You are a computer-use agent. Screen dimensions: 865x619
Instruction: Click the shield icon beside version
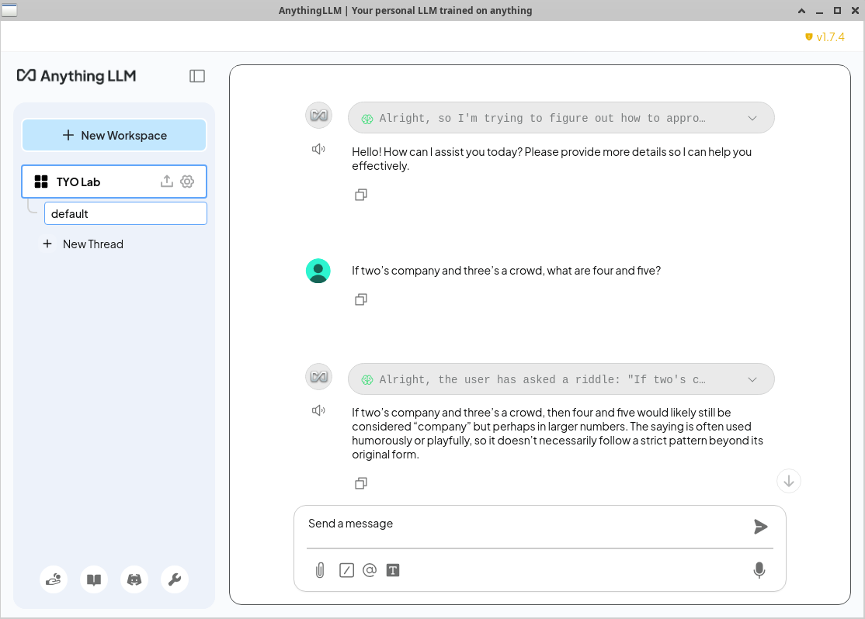[x=809, y=37]
